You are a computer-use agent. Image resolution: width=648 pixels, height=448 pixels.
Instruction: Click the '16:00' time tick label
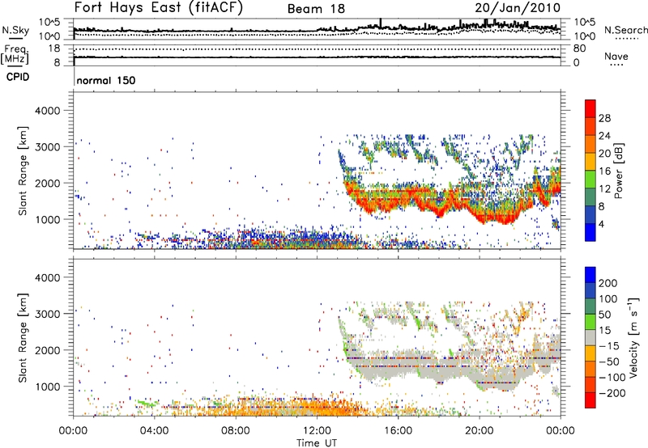point(398,431)
